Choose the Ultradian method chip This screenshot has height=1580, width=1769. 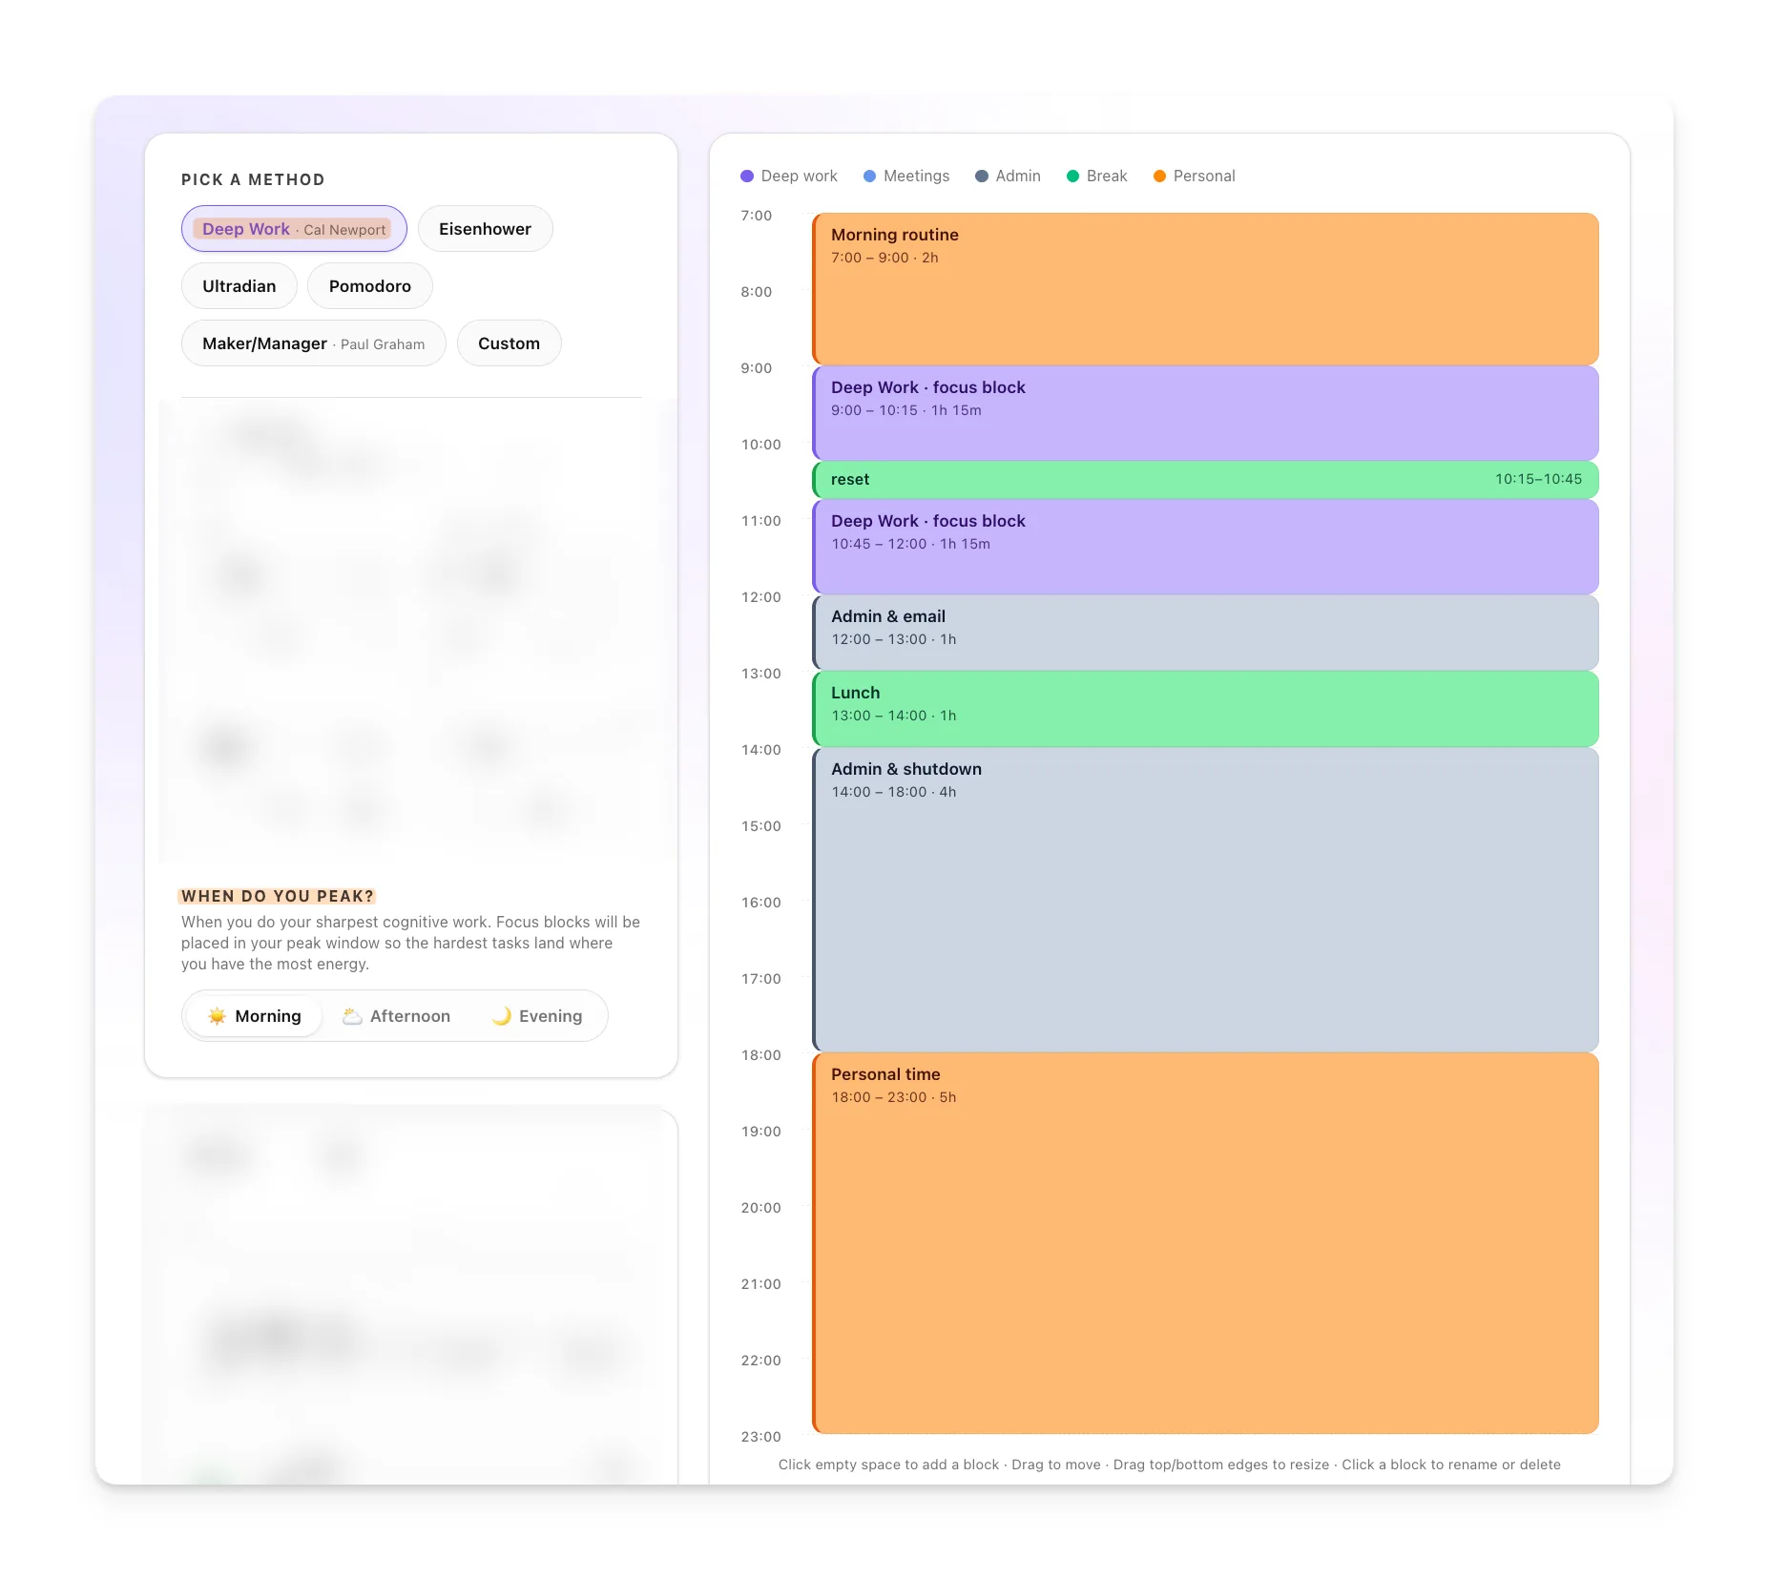tap(239, 285)
